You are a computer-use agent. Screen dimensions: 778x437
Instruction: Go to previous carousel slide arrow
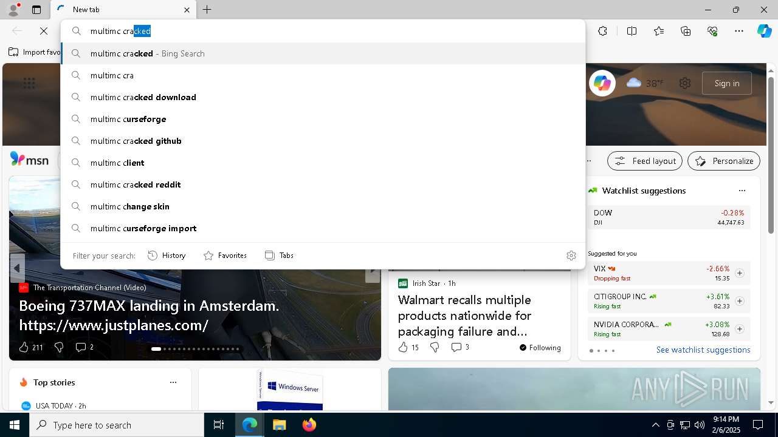click(x=17, y=268)
